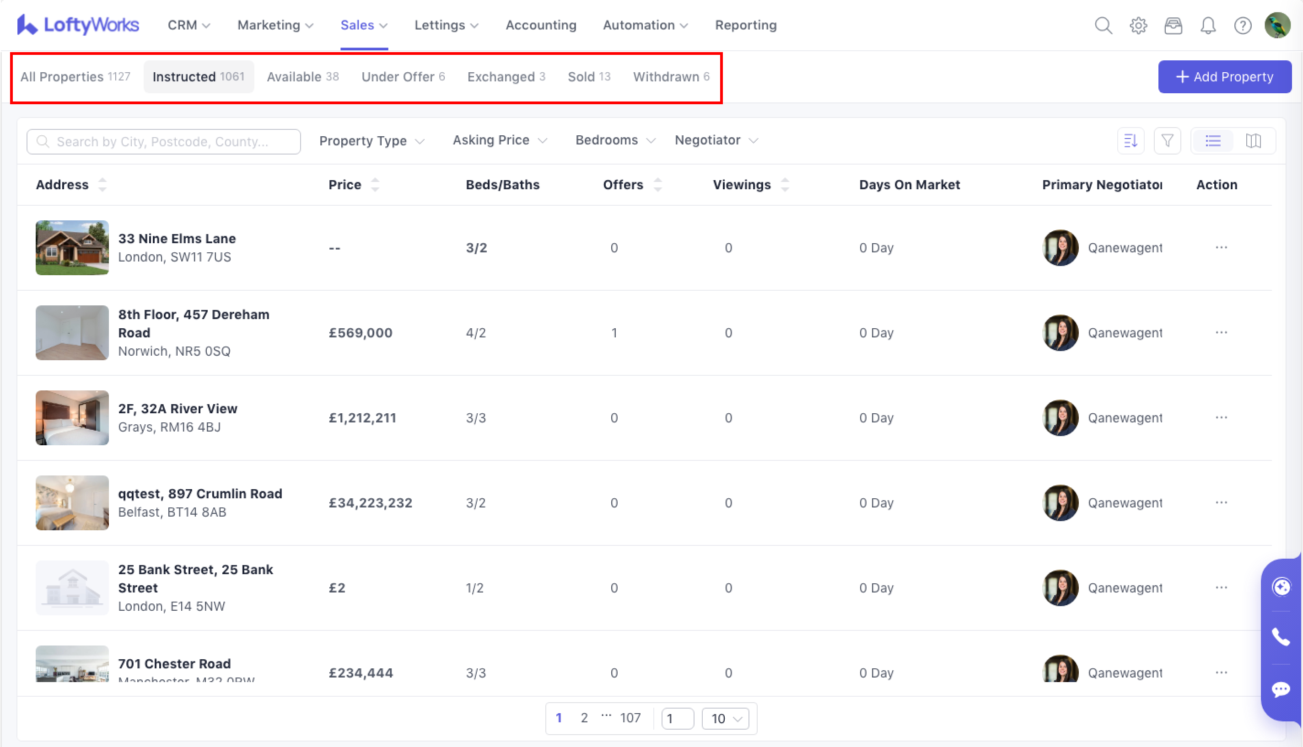Click the Add Property button
The image size is (1303, 747).
tap(1224, 76)
